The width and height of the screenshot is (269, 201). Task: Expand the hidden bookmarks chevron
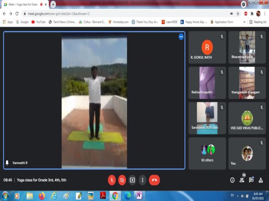[244, 22]
